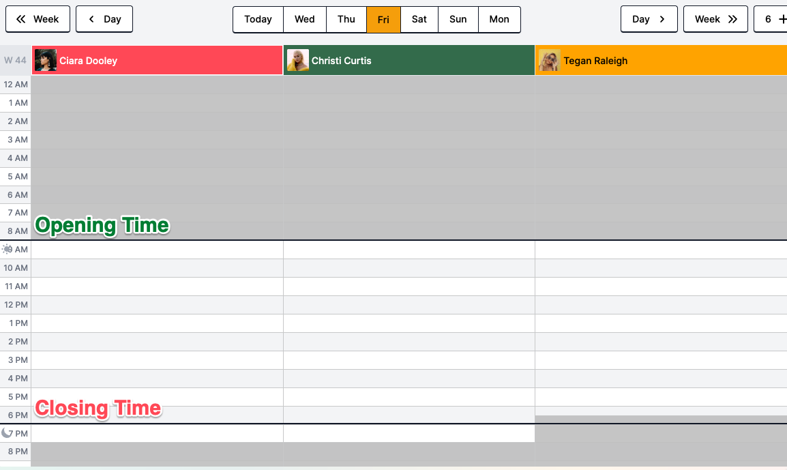Image resolution: width=787 pixels, height=470 pixels.
Task: Jump forward one week
Action: pyautogui.click(x=715, y=19)
